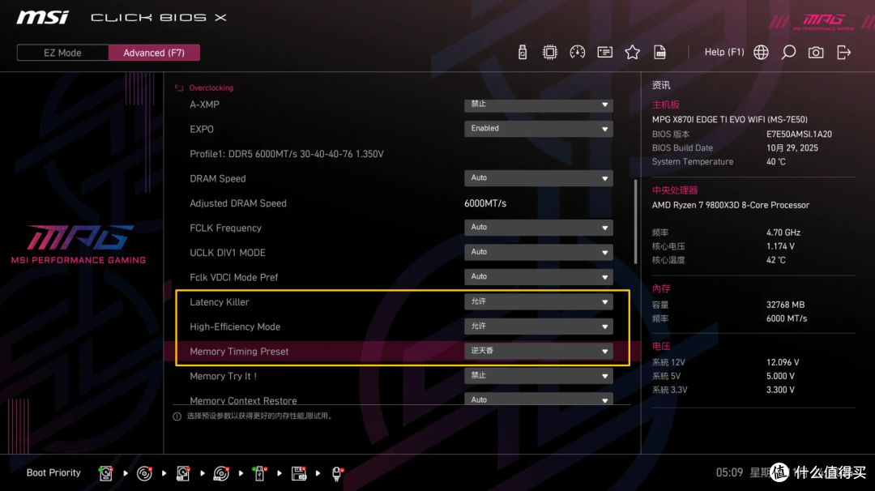Screen dimensions: 875x491
Task: Click the MPG X870I EDGE TI EVO WIFI text
Action: tap(729, 119)
